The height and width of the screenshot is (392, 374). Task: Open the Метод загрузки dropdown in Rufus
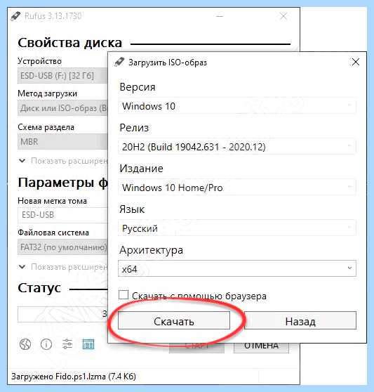(x=62, y=108)
